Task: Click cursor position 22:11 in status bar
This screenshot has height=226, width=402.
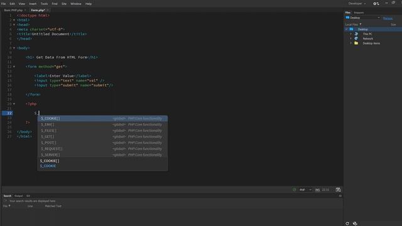Action: [x=325, y=190]
